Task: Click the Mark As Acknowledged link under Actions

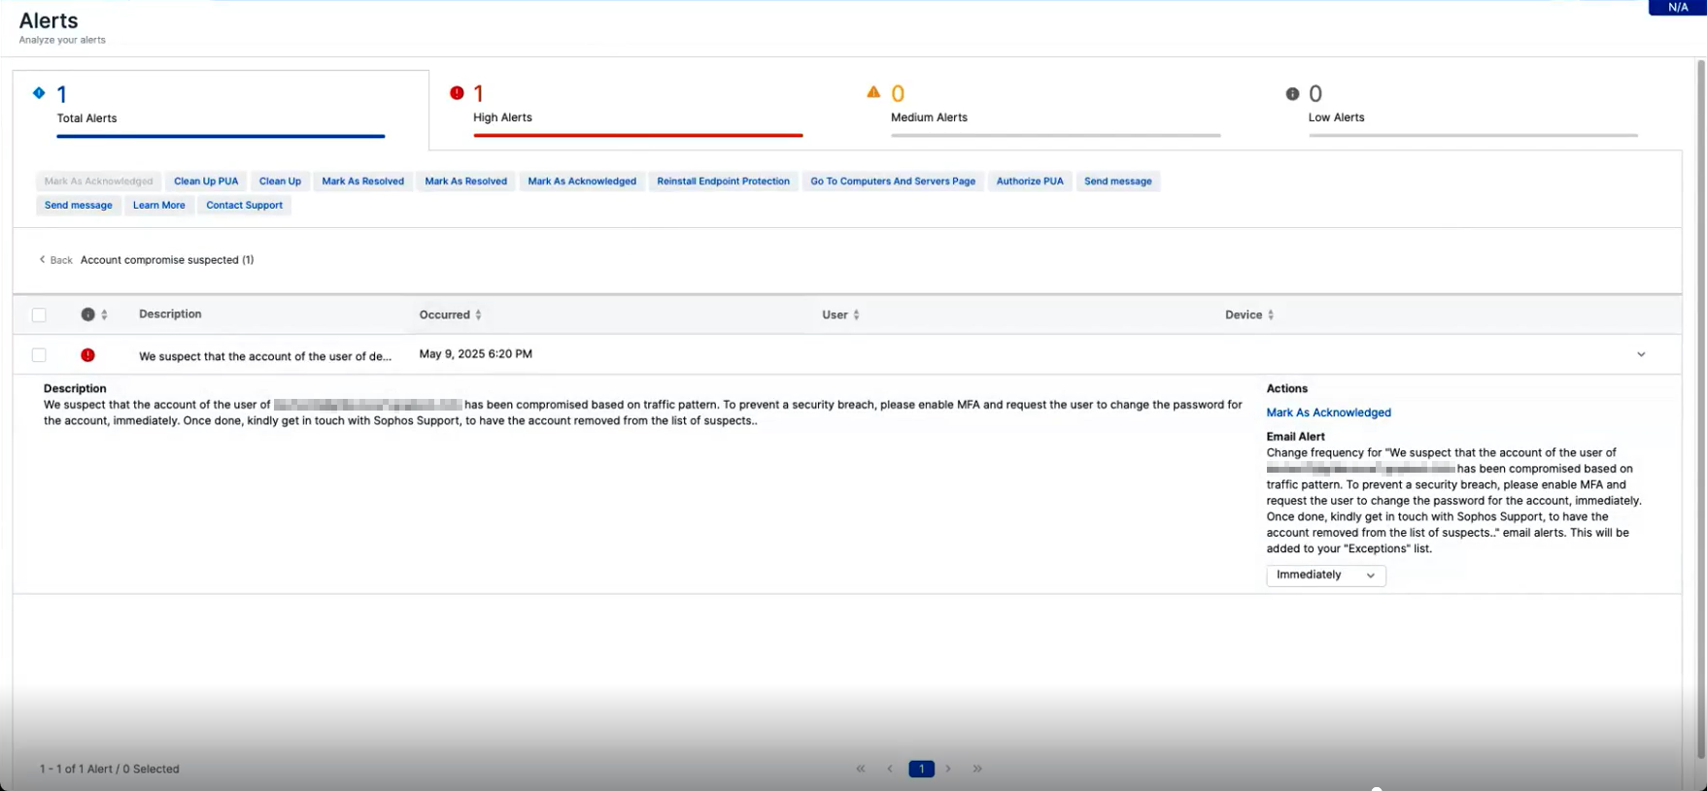Action: [1328, 412]
